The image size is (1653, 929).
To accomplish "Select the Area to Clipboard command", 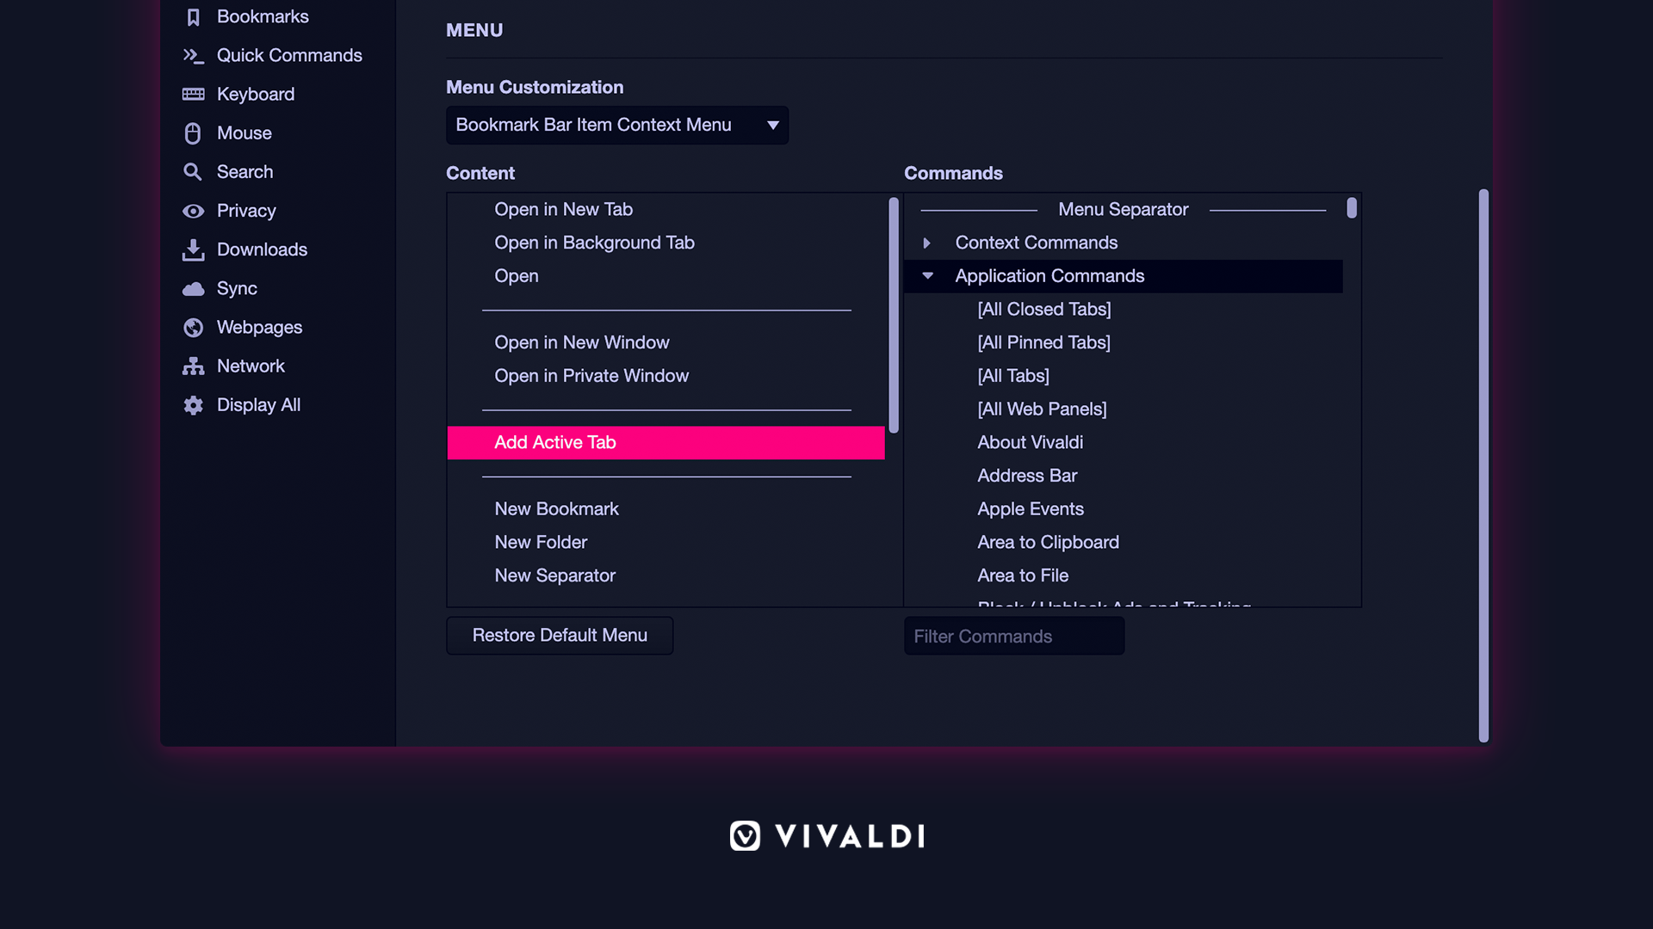I will [x=1048, y=542].
